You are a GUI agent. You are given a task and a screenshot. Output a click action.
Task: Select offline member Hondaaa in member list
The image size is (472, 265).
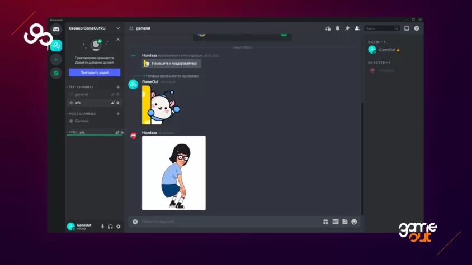[x=394, y=70]
